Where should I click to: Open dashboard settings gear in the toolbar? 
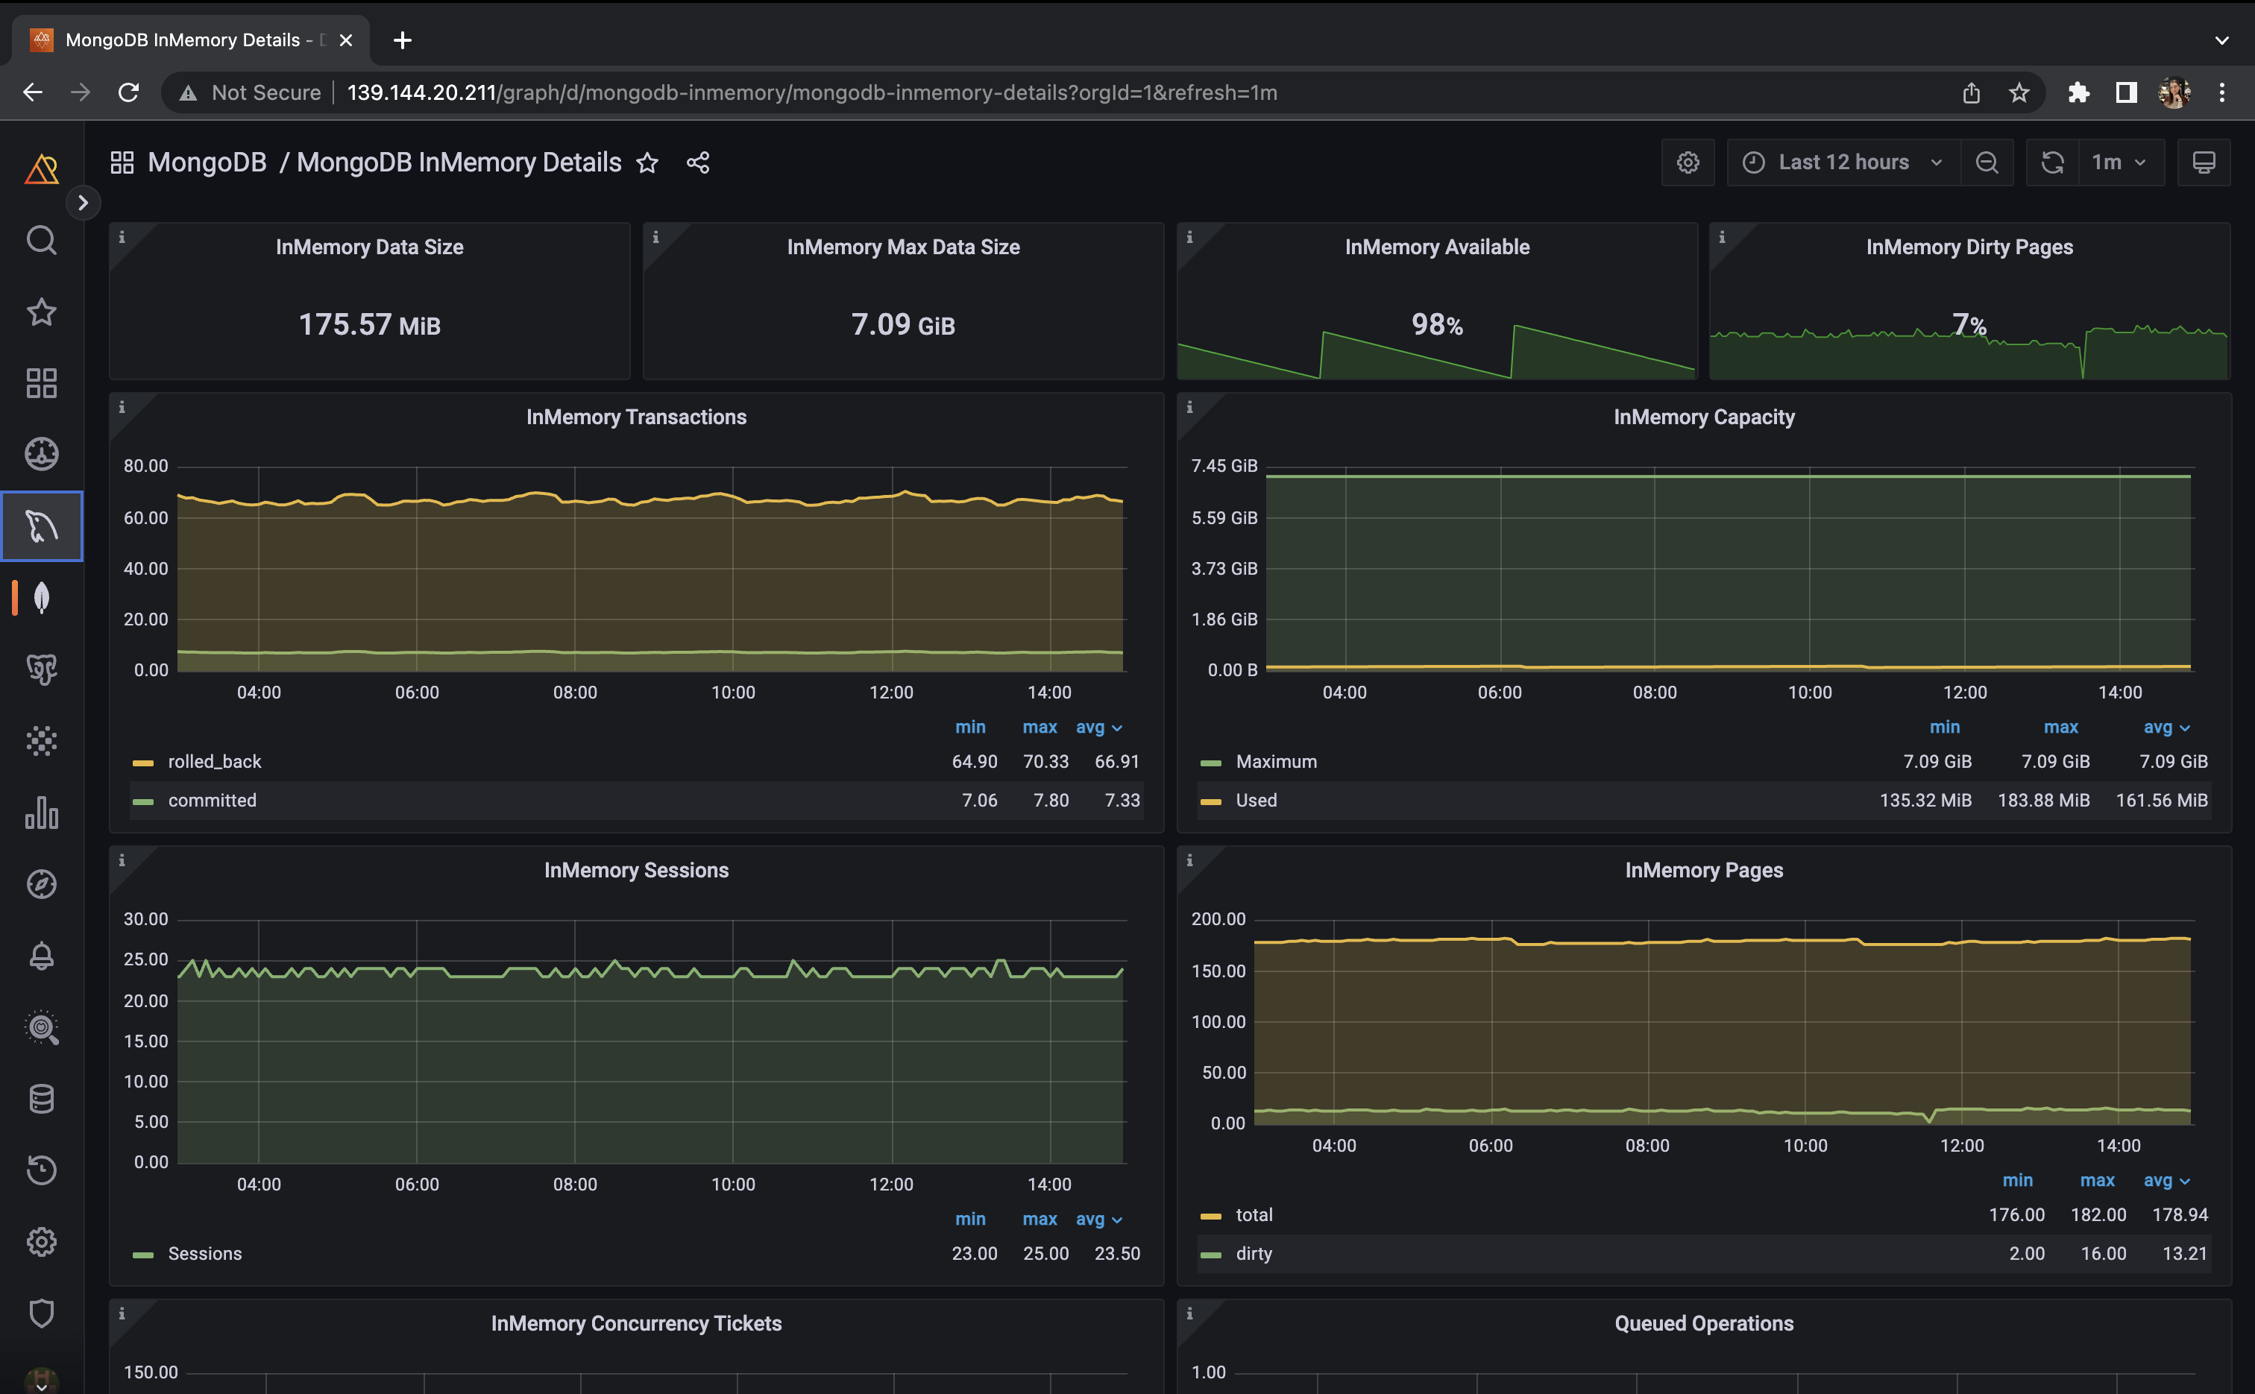pyautogui.click(x=1688, y=163)
